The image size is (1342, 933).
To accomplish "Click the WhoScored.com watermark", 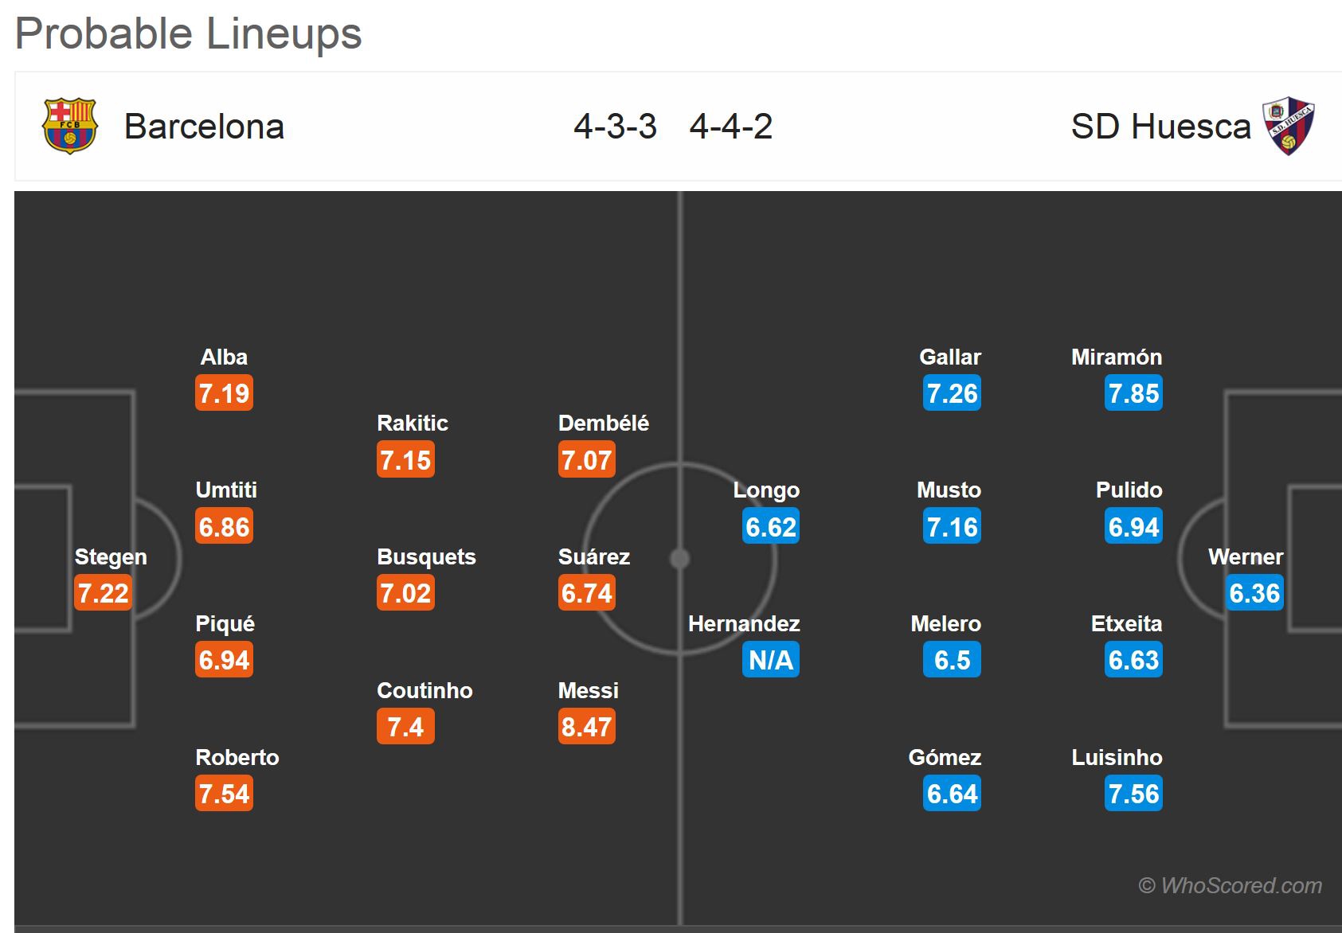I will (x=1230, y=885).
